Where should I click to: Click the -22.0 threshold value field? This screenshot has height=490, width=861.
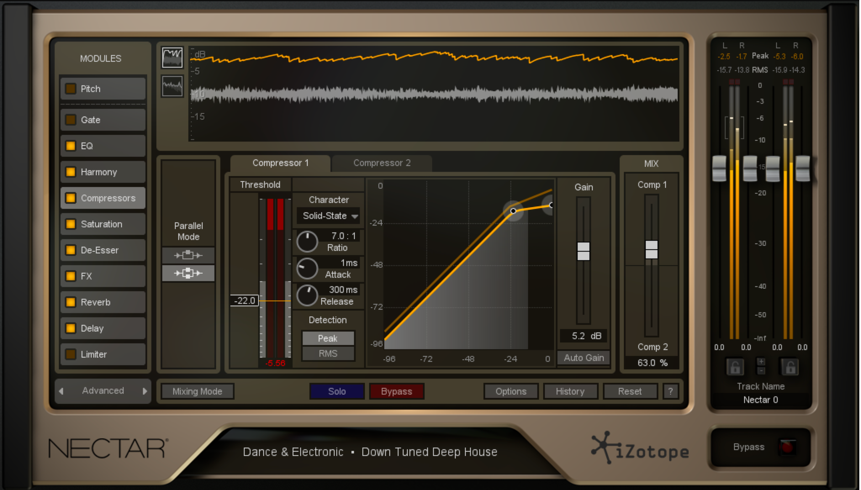(x=244, y=300)
